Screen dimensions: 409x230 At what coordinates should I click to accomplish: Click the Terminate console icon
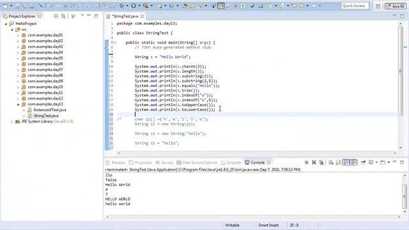(x=307, y=162)
